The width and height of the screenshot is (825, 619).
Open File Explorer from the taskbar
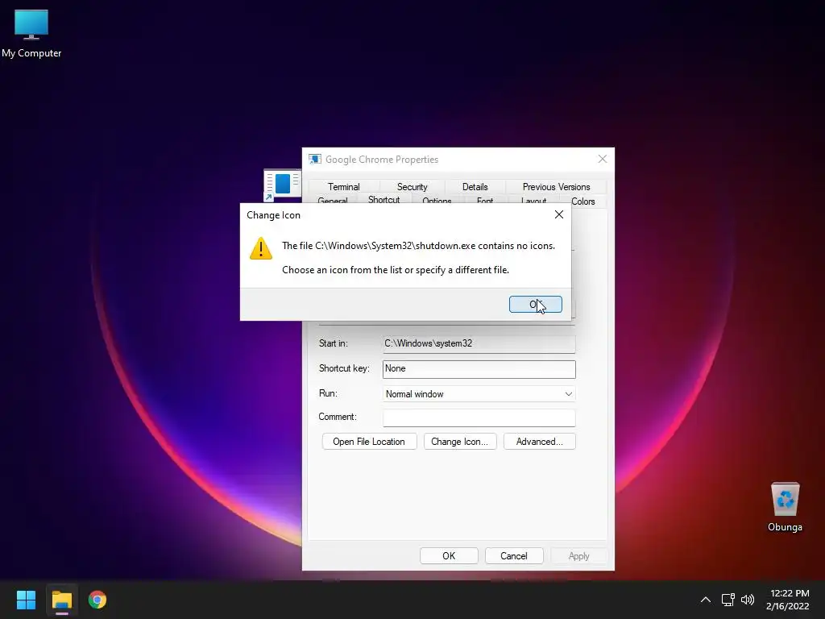[x=61, y=600]
